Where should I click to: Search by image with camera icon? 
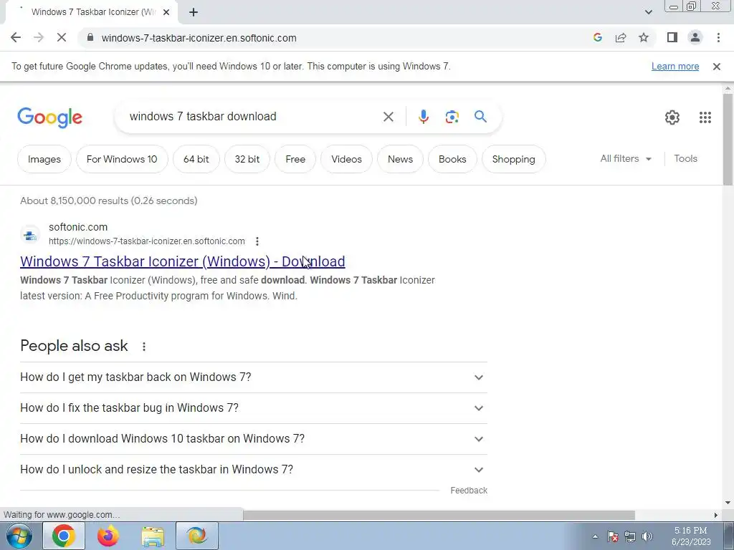452,117
